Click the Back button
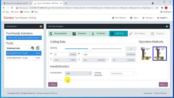This screenshot has width=174, height=98. coord(53,84)
